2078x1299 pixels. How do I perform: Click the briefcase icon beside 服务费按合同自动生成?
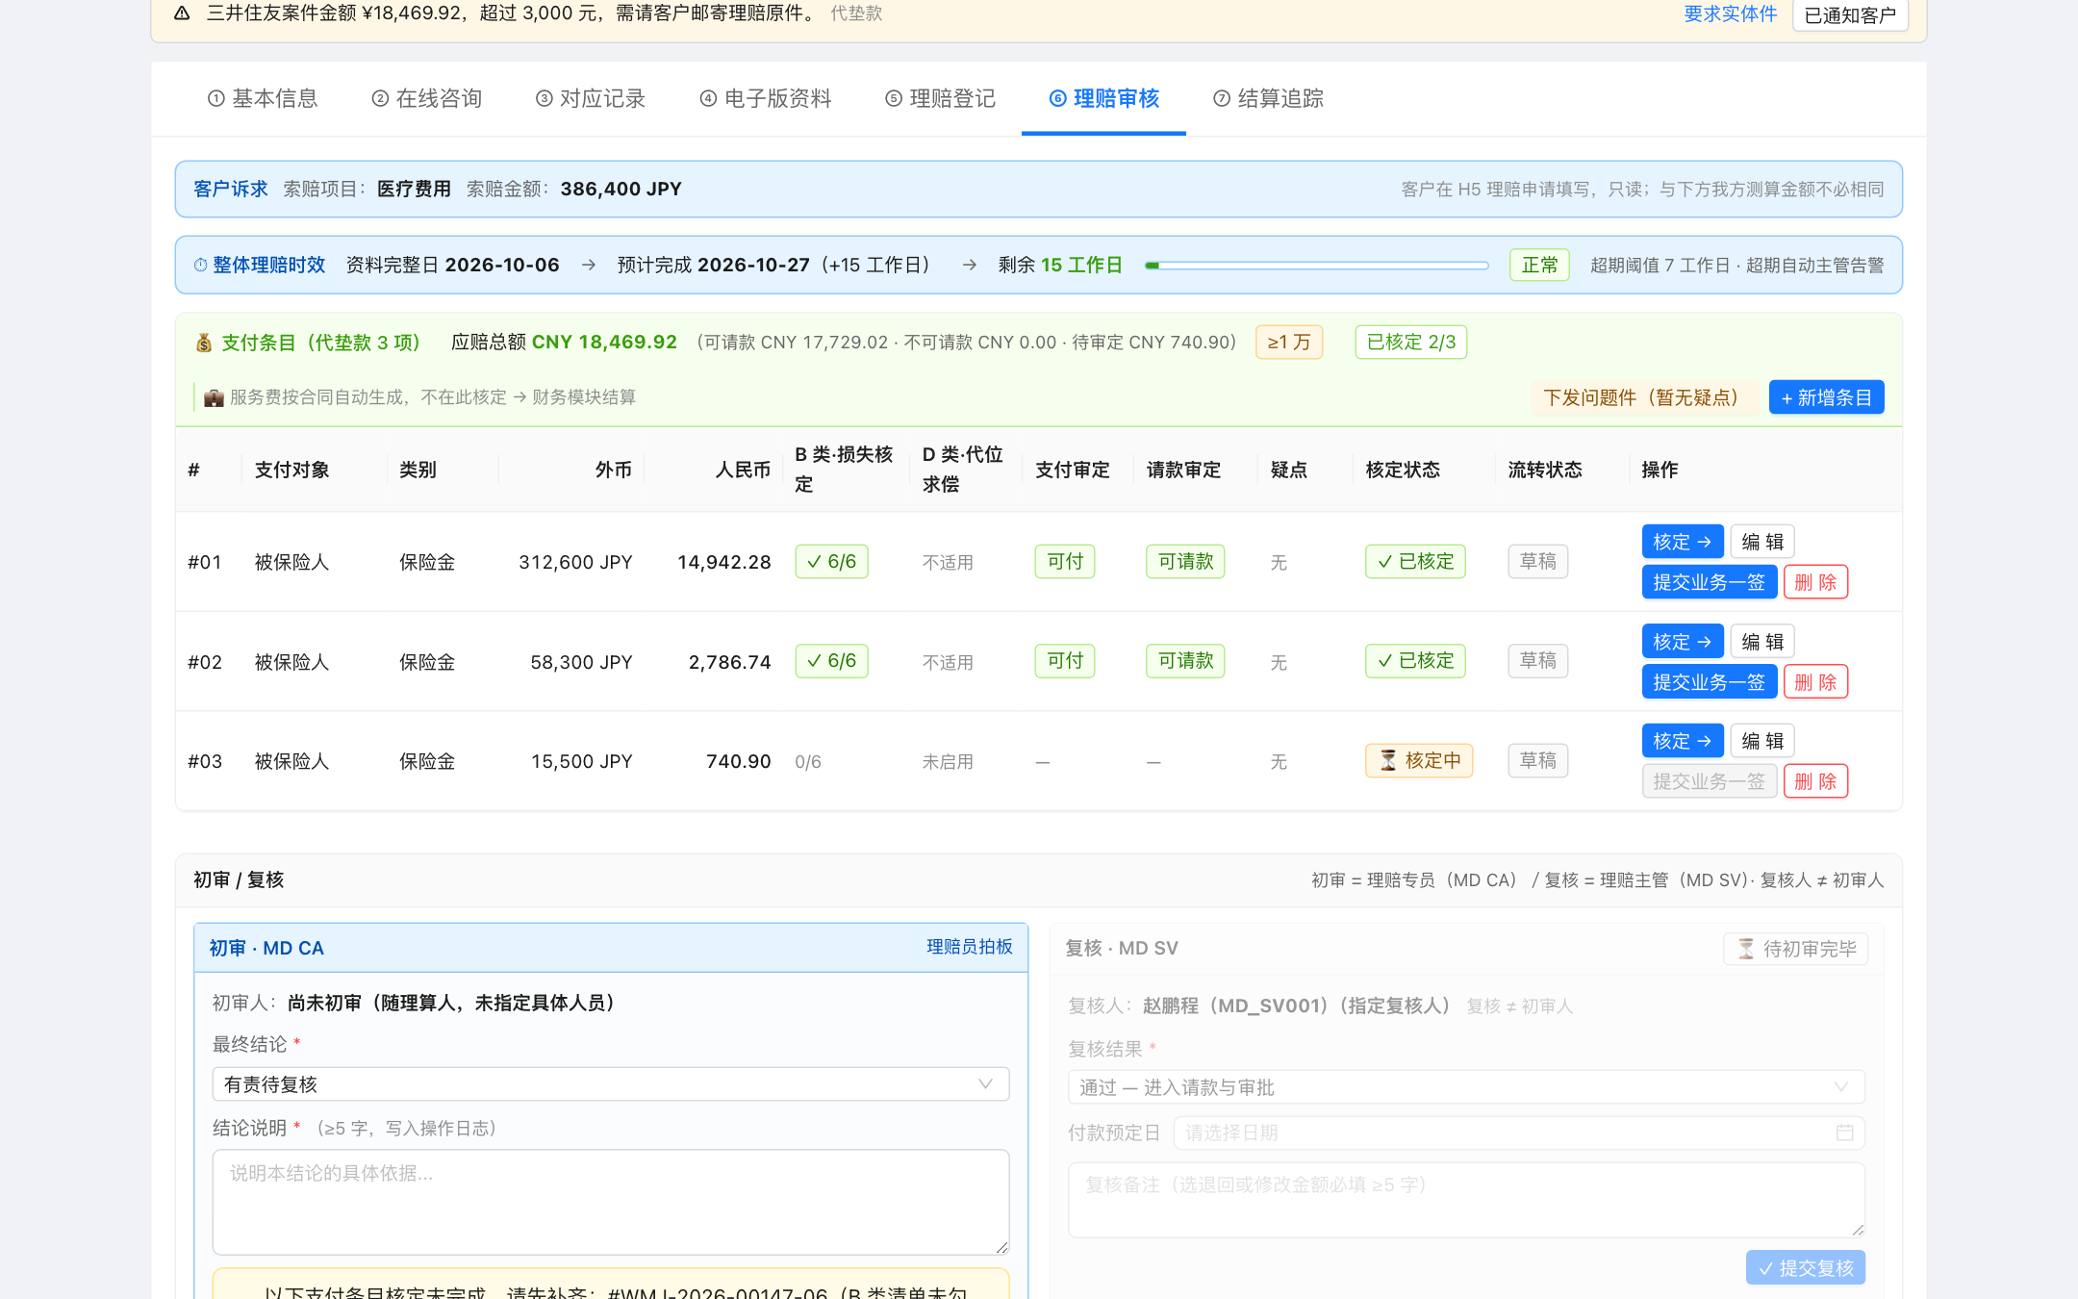[x=214, y=397]
